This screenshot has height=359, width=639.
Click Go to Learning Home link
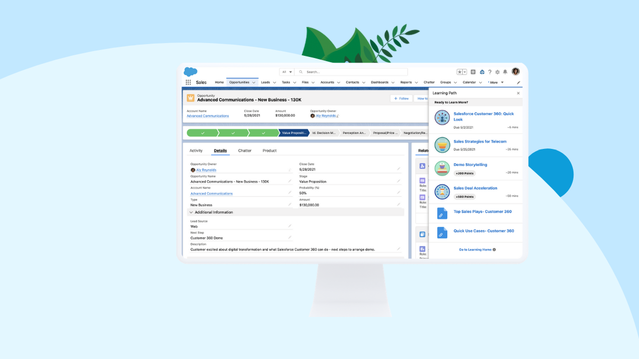tap(475, 249)
